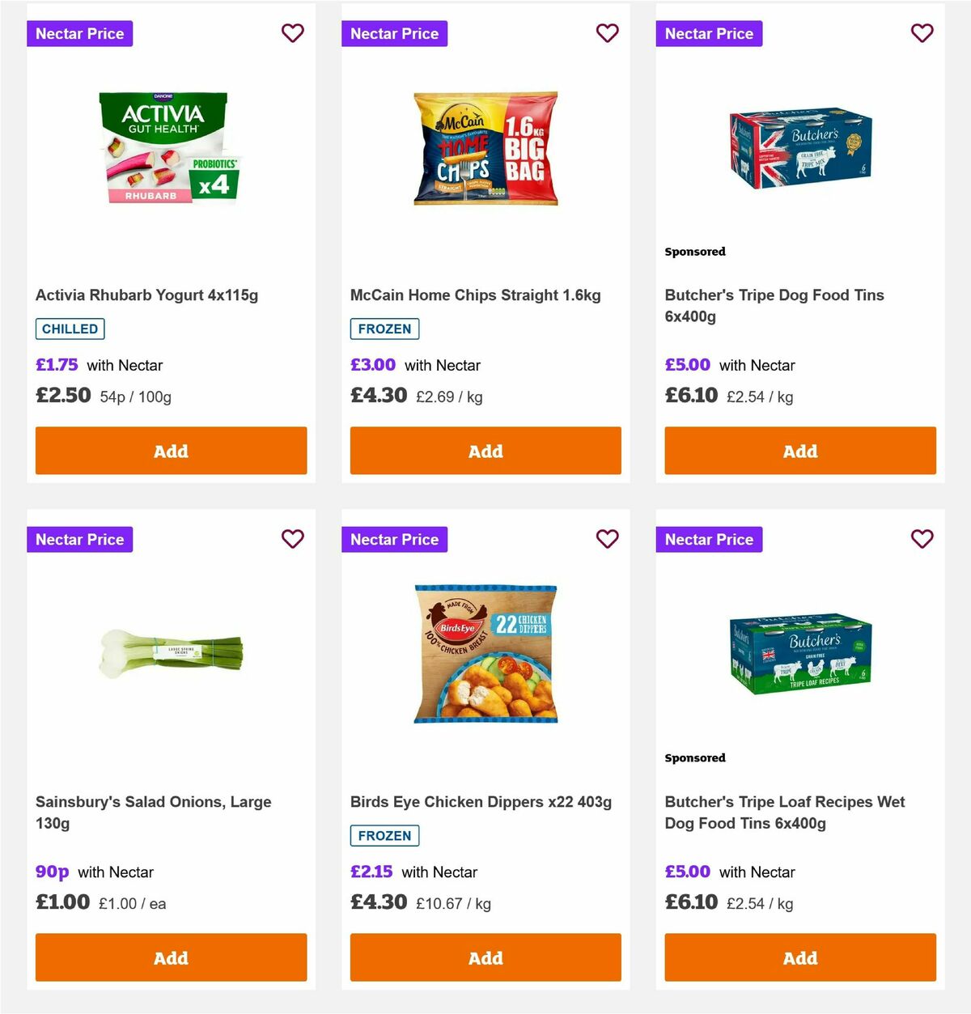The image size is (971, 1014).
Task: Toggle the FROZEN tag on McCain Home Chips
Action: pos(384,329)
